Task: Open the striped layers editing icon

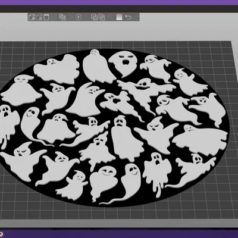Action: [x=119, y=17]
